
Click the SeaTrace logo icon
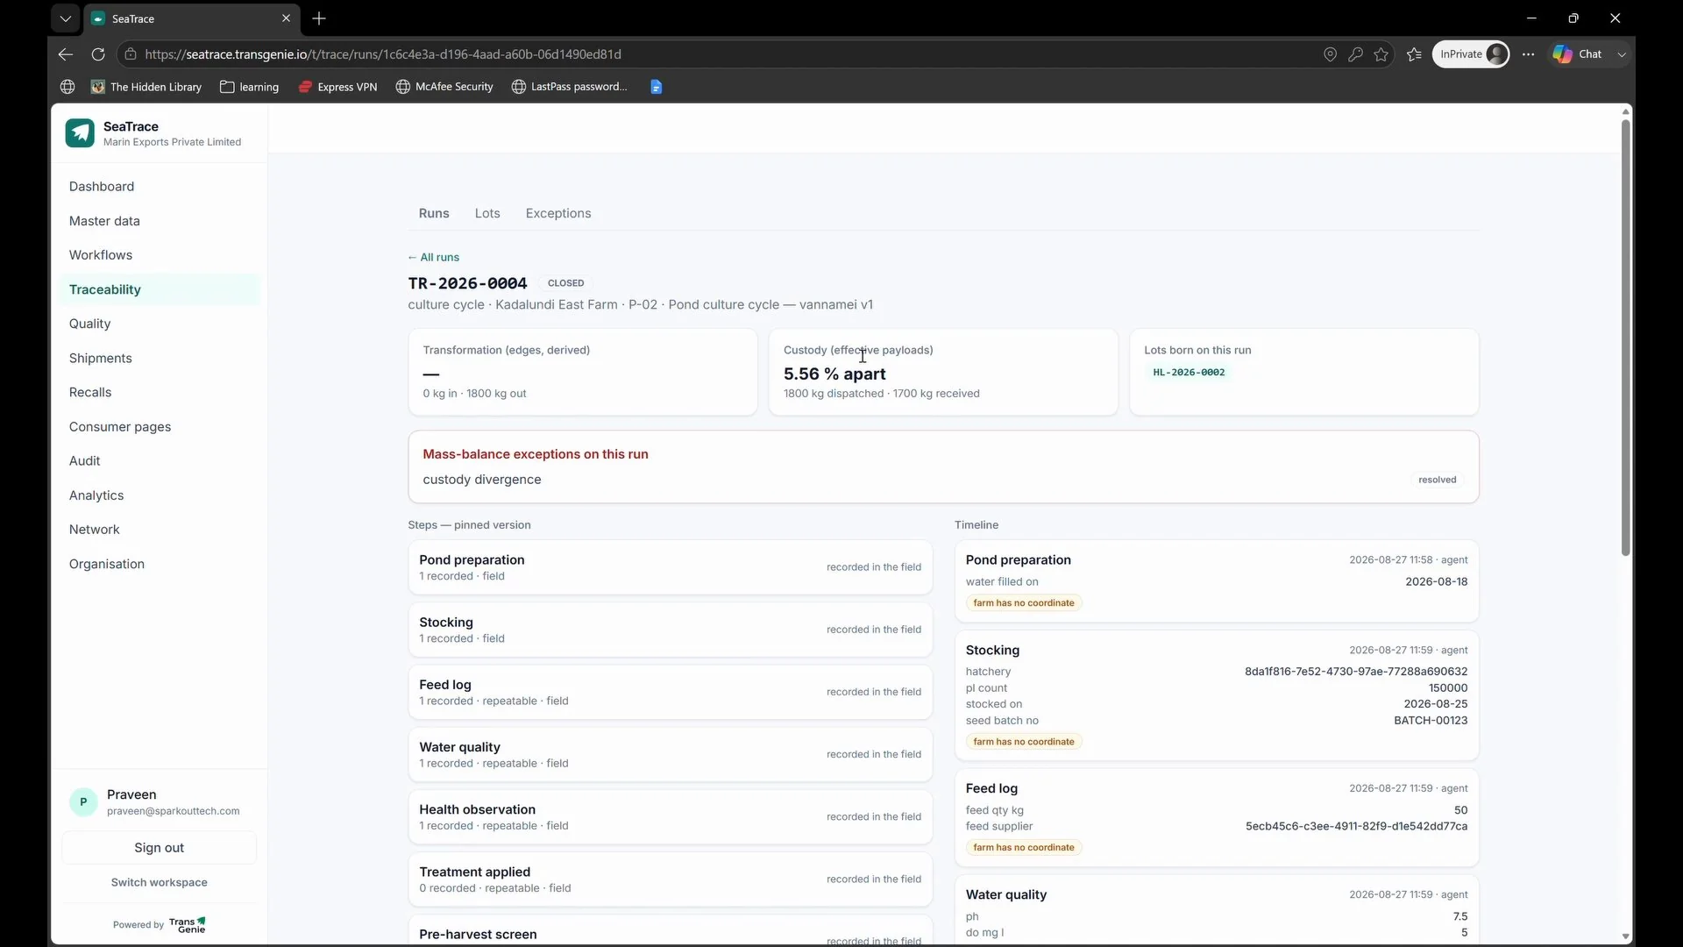click(80, 133)
